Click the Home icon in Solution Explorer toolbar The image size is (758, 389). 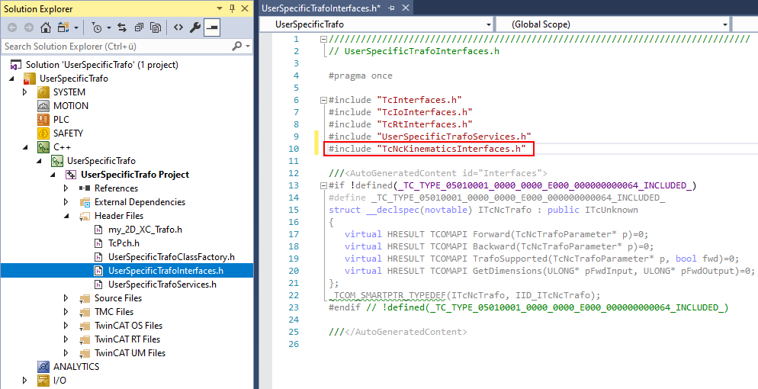46,27
